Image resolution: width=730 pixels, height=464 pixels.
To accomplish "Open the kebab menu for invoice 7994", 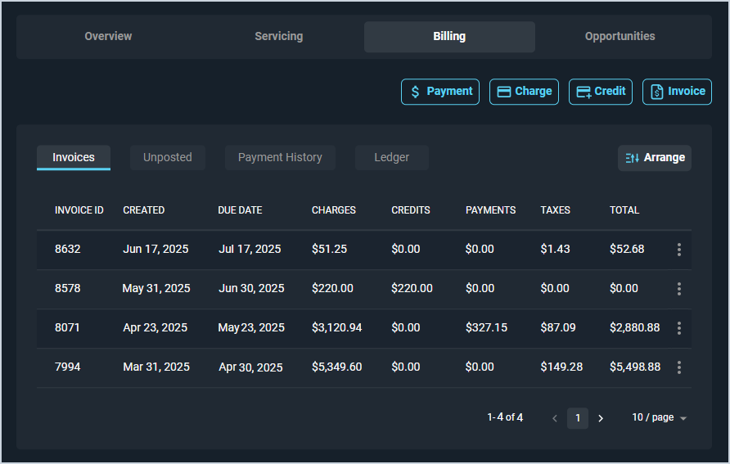I will (678, 367).
